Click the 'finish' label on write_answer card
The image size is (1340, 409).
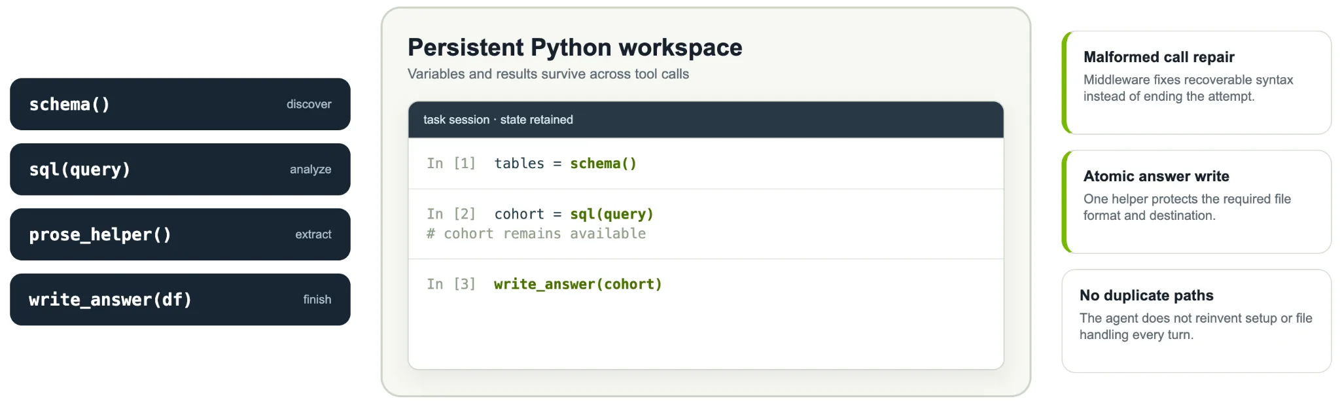(x=317, y=300)
